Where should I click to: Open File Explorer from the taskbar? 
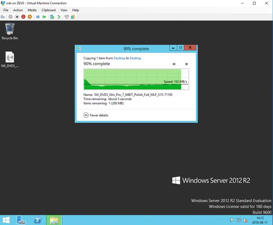tap(54, 220)
